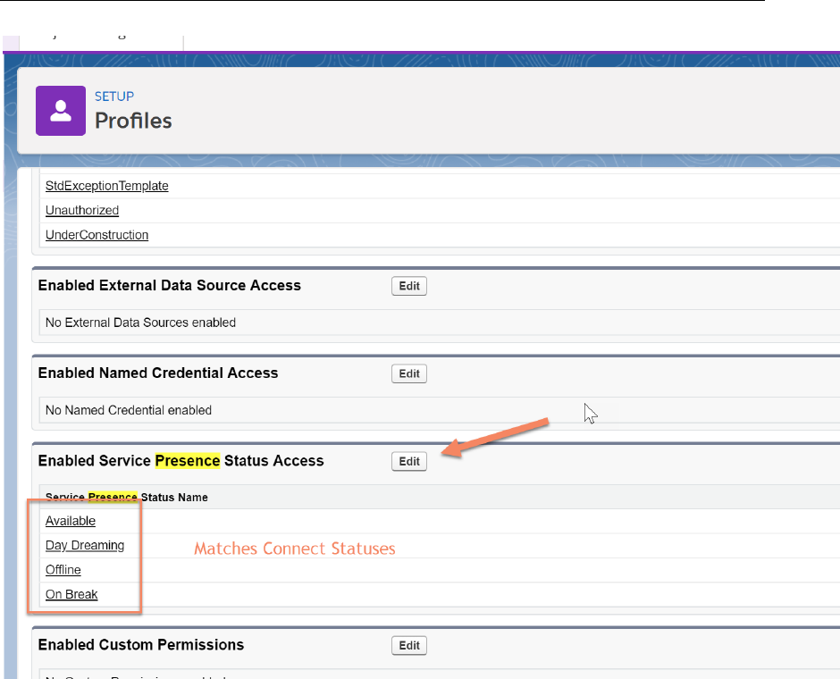This screenshot has height=679, width=840.
Task: Click the SETUP breadcrumb label
Action: point(114,96)
